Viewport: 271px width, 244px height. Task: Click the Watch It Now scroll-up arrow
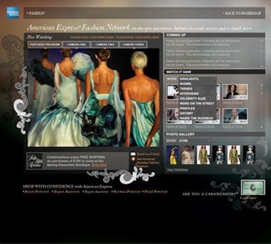(x=262, y=85)
